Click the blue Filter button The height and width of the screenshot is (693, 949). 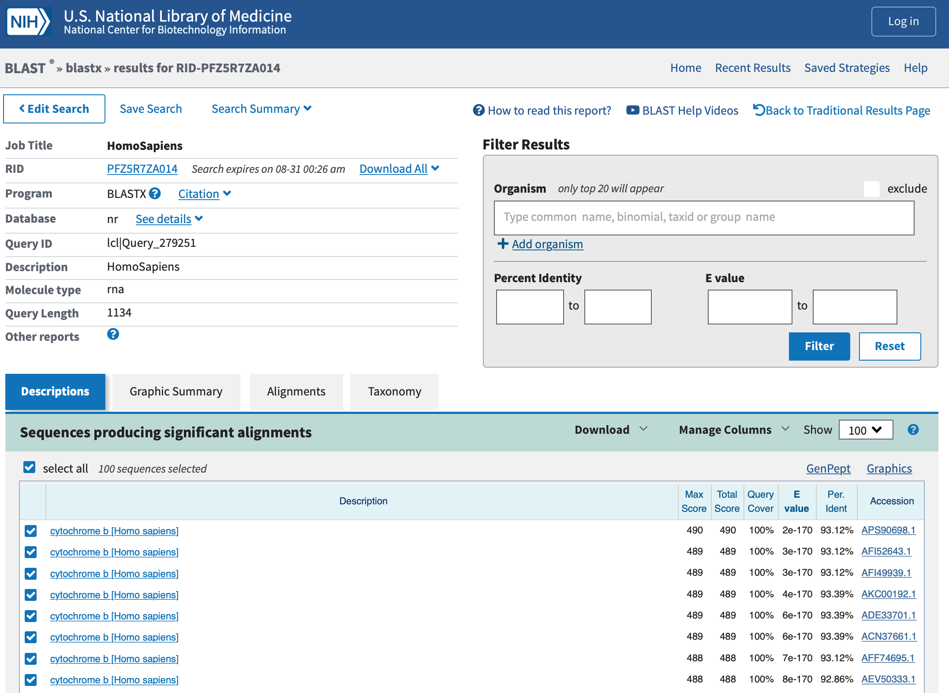[x=819, y=346]
